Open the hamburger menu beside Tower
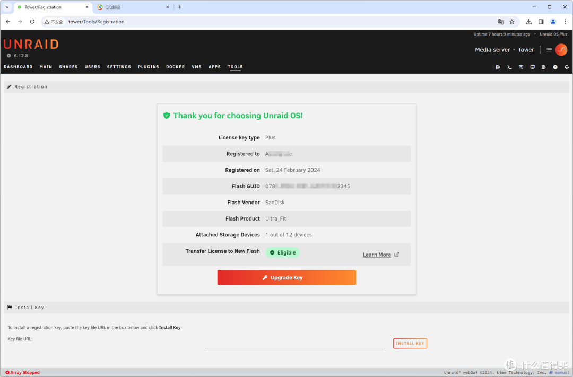 pos(549,50)
